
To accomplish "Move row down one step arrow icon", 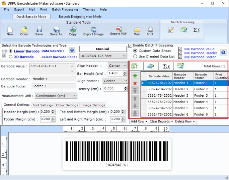I will (x=135, y=106).
